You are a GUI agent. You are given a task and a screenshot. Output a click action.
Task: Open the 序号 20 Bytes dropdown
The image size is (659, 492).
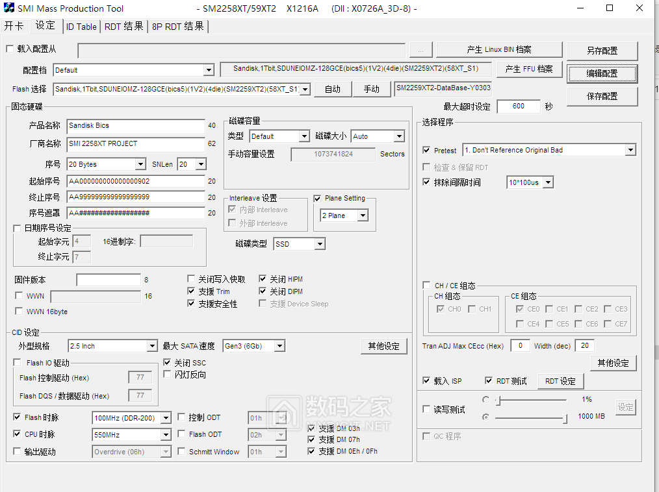click(141, 164)
